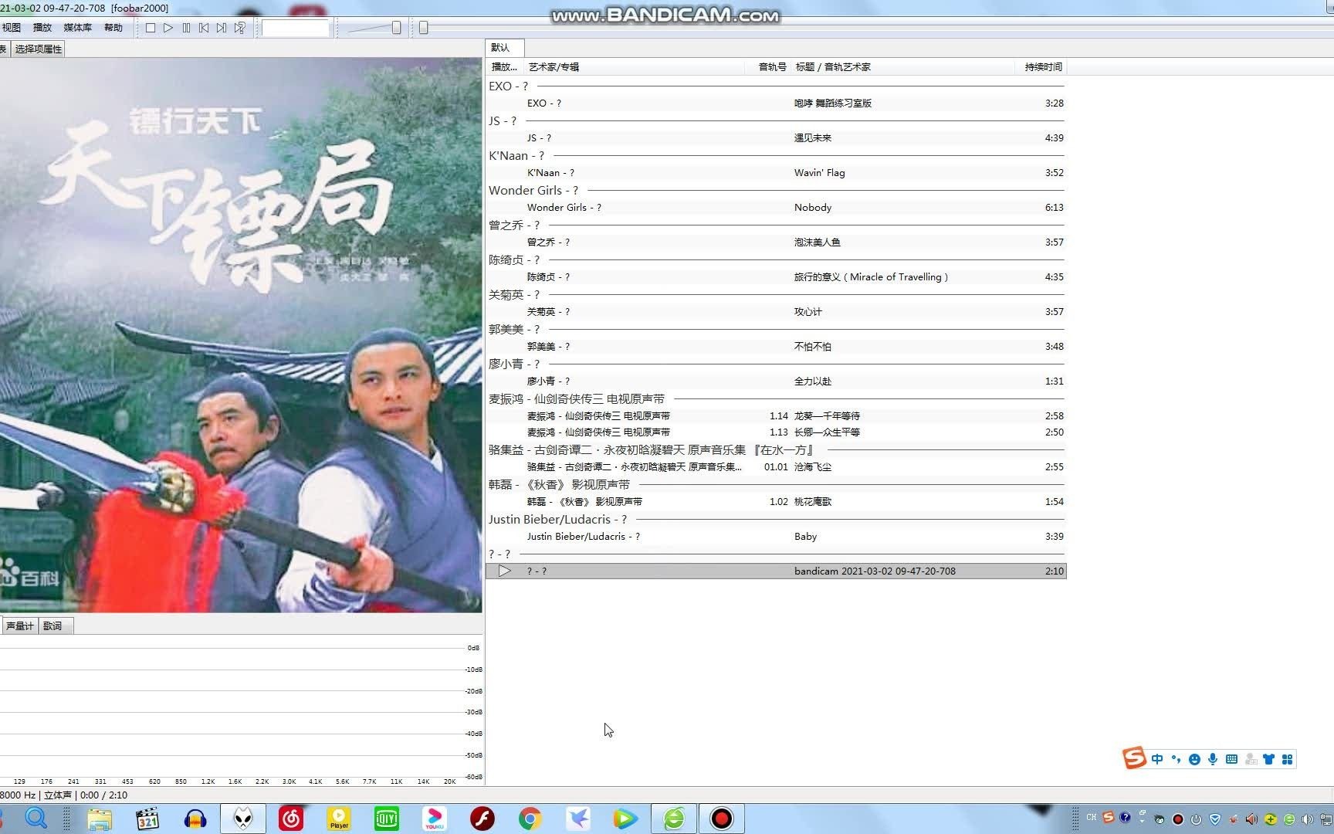Open the 播放 menu
The width and height of the screenshot is (1334, 834).
(x=42, y=28)
